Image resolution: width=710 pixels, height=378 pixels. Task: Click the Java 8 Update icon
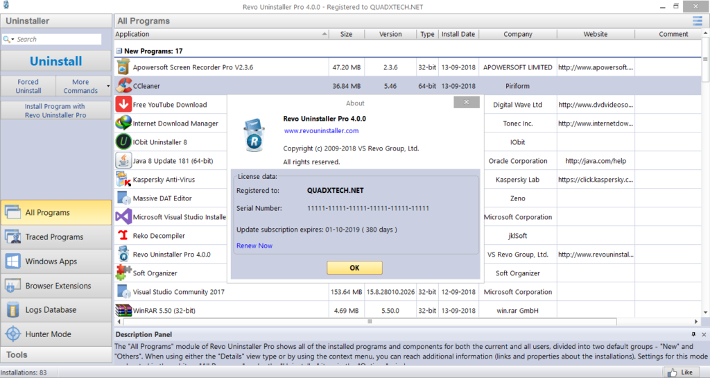pos(123,161)
